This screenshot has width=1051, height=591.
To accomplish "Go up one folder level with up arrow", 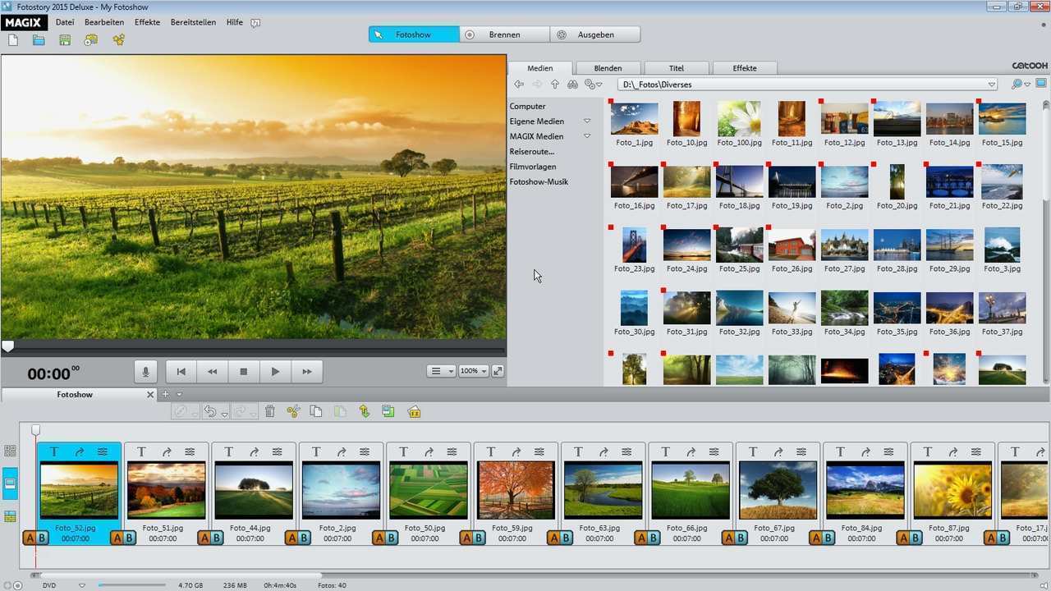I will click(x=555, y=85).
